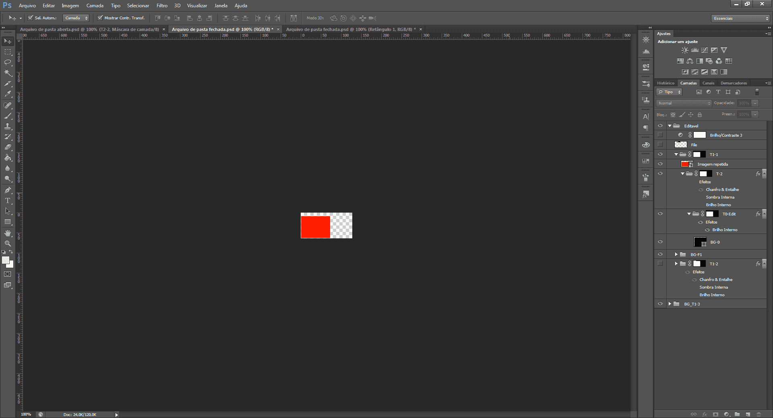Image resolution: width=773 pixels, height=418 pixels.
Task: Switch to Arquivo de pasta aberta.psd tab
Action: [x=89, y=29]
